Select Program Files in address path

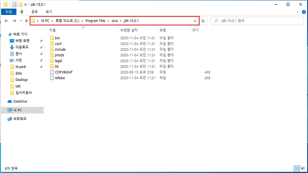pos(95,21)
